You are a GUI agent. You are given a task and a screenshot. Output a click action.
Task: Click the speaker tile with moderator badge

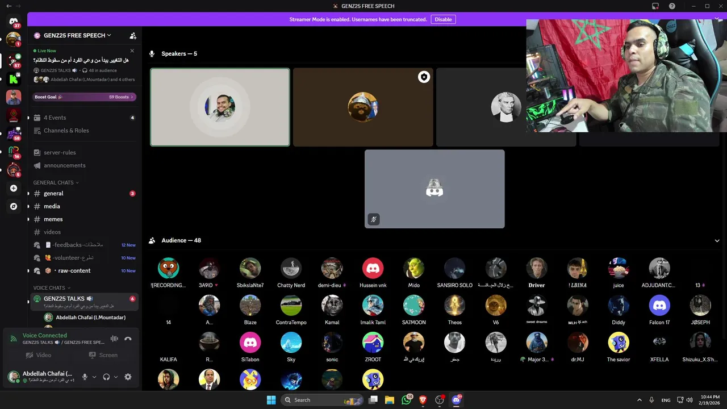[x=363, y=107]
